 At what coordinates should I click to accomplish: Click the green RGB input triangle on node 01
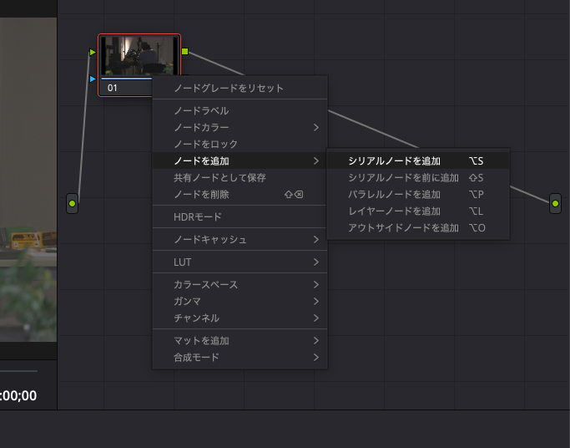[x=93, y=53]
